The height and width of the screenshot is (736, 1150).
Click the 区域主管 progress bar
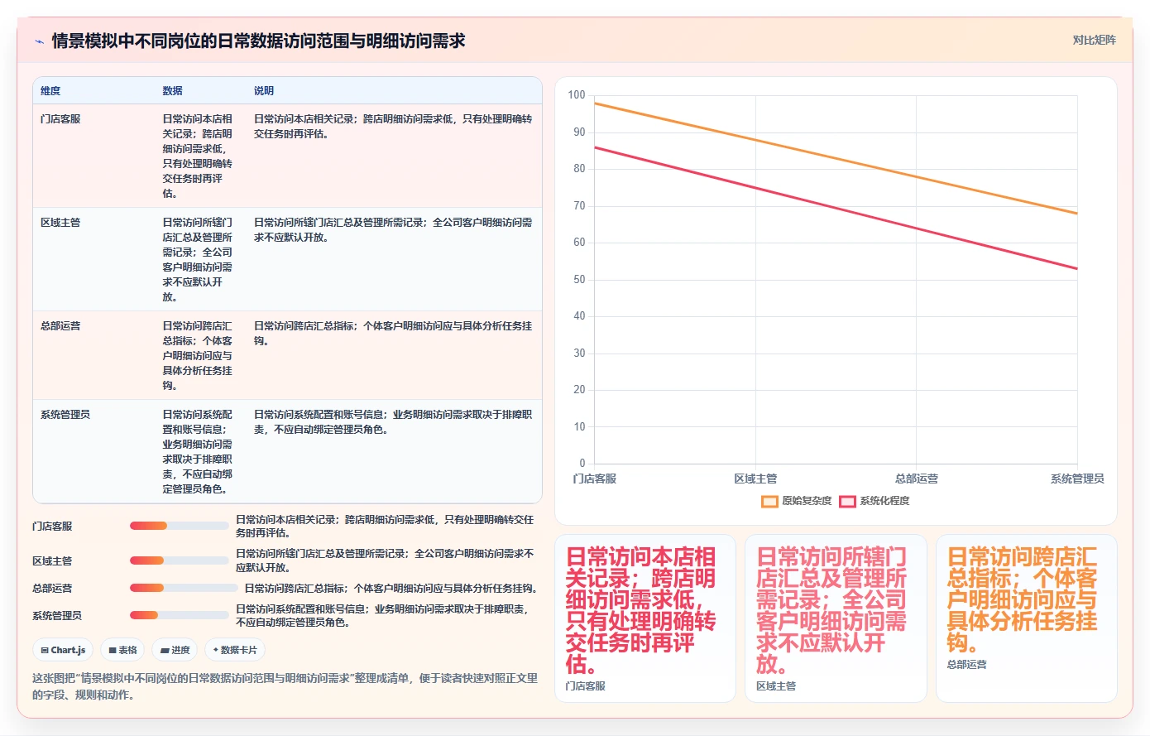[x=179, y=560]
